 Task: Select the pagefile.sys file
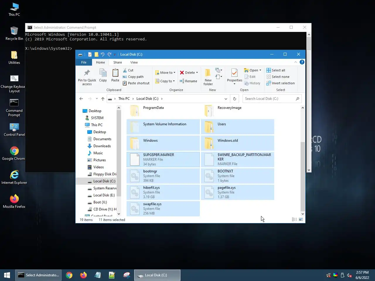(x=238, y=192)
